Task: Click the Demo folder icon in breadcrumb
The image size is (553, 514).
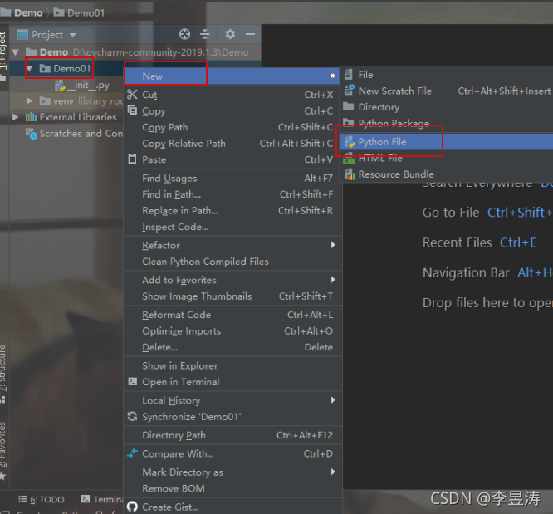Action: click(5, 12)
